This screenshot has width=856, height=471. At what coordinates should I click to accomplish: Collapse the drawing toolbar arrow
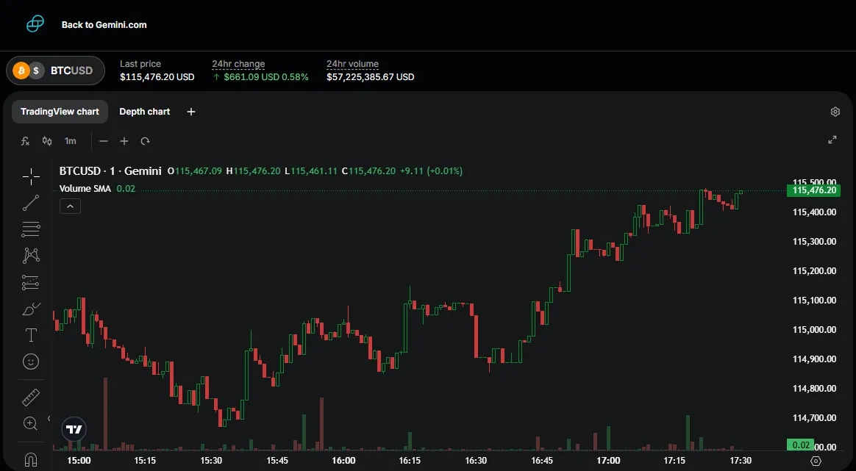[49, 419]
